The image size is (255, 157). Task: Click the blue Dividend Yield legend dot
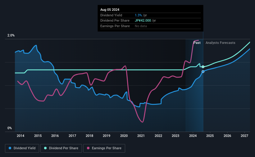tap(10, 148)
